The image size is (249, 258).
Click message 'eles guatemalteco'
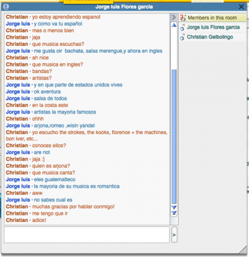(55, 179)
